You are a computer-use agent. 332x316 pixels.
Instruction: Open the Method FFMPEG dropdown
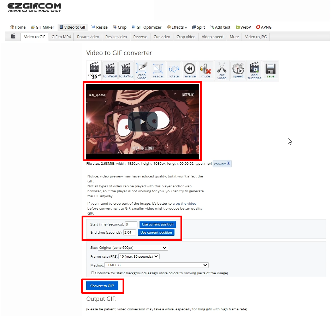(156, 265)
